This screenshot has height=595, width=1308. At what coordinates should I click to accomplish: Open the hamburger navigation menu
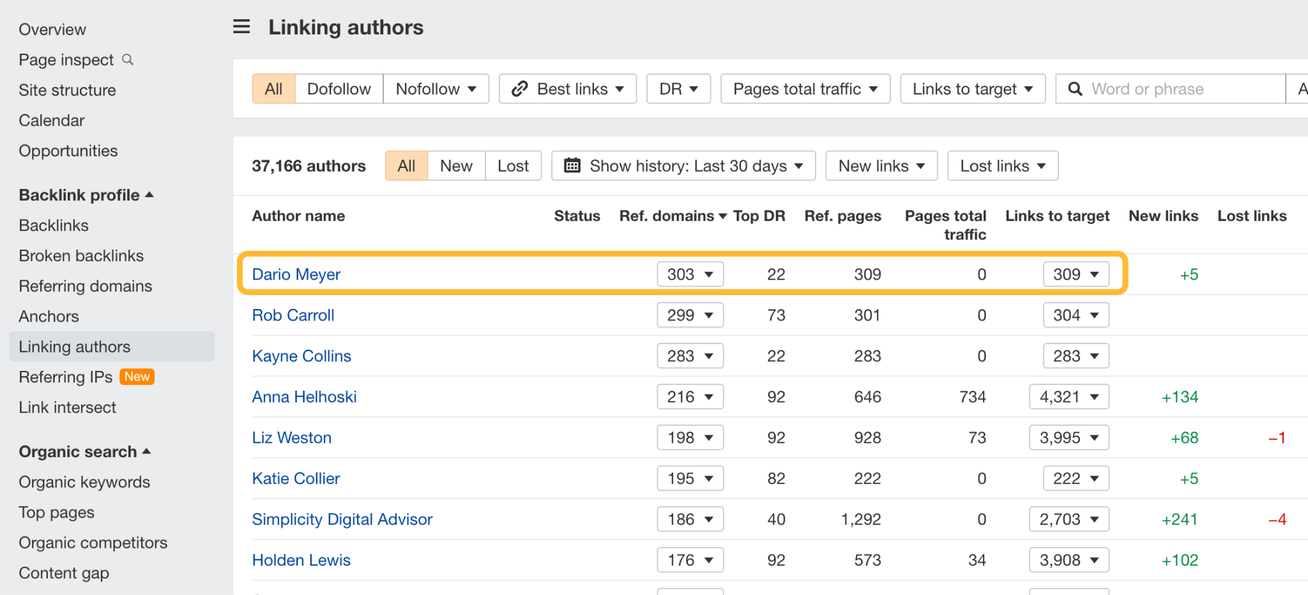(241, 26)
